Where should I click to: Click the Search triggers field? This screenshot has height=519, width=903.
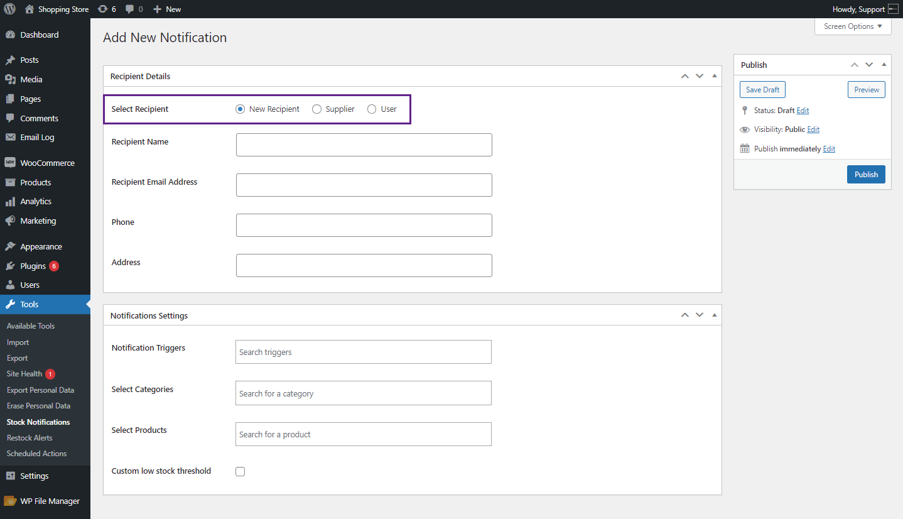[x=364, y=352]
